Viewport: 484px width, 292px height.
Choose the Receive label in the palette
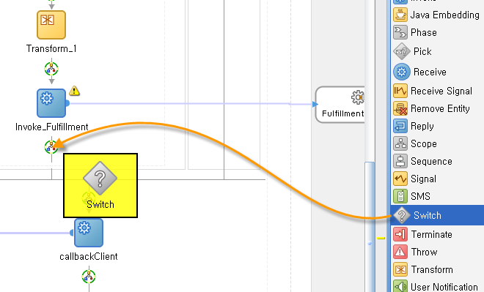(x=430, y=72)
